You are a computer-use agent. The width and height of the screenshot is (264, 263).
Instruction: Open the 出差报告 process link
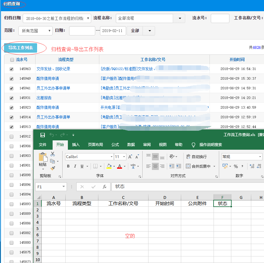click(44, 98)
